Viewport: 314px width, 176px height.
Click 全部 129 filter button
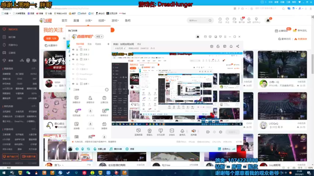(51, 38)
